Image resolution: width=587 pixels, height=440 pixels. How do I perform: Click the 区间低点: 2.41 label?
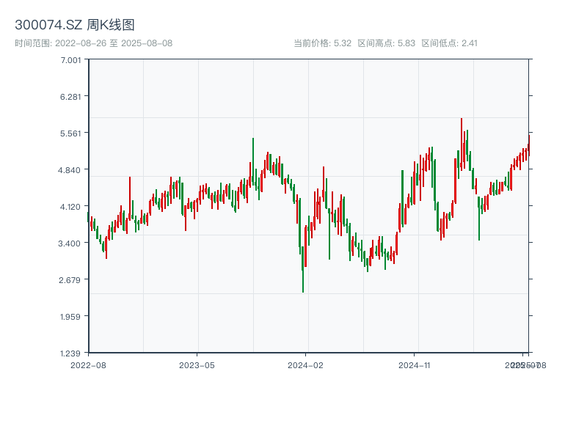tap(449, 43)
